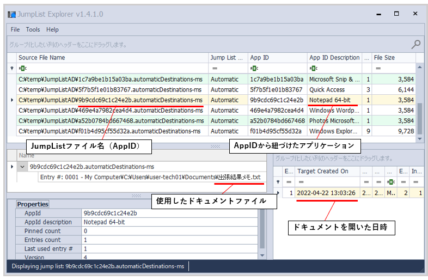428x280 pixels.
Task: Click the JumpList Explorer app icon
Action: point(12,14)
